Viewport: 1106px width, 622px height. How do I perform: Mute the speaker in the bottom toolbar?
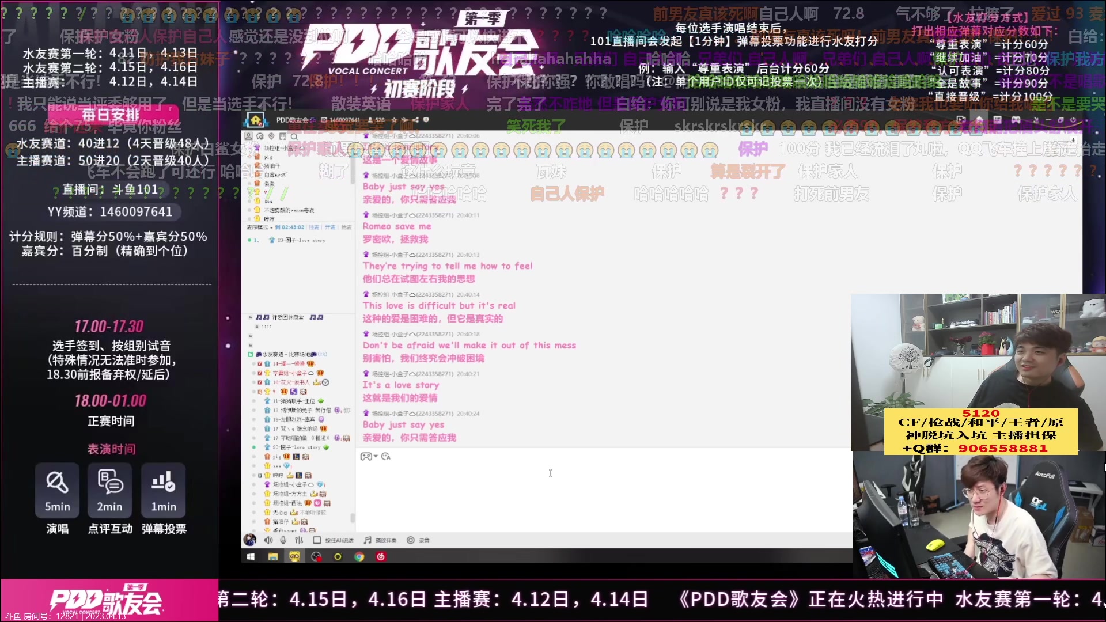coord(268,540)
